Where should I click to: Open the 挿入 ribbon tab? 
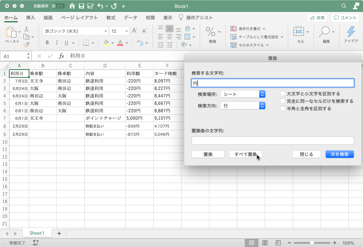[30, 17]
